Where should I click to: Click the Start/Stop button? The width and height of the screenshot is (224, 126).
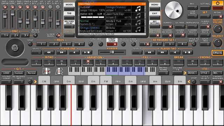tap(112, 44)
